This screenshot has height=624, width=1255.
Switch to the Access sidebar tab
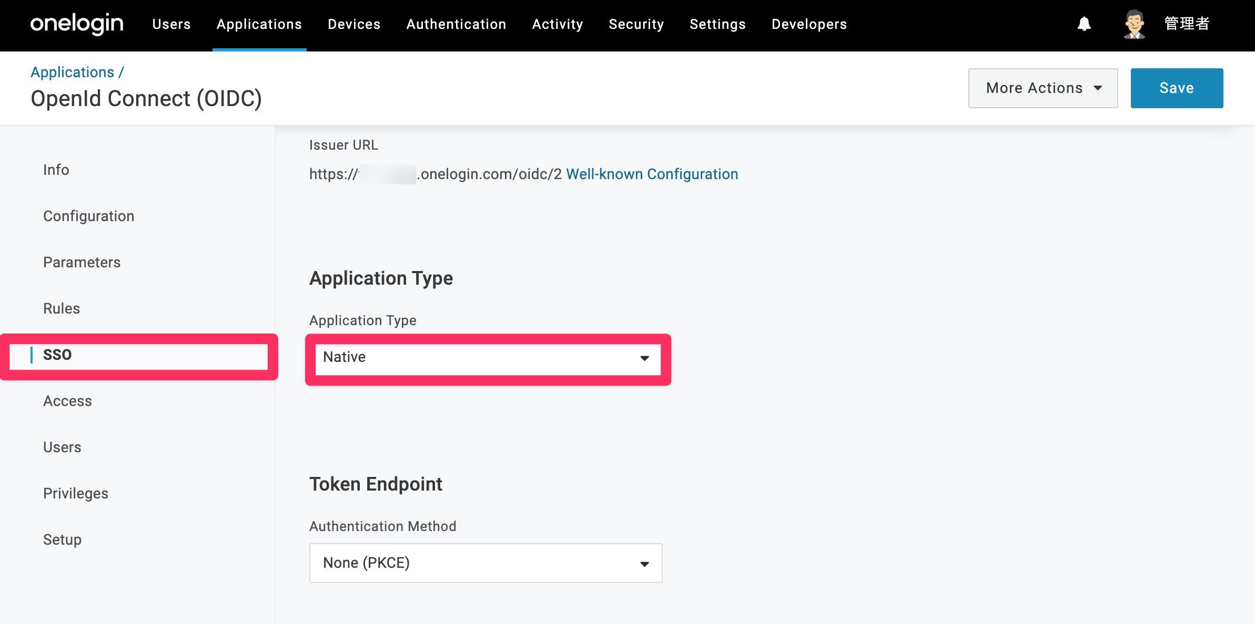(68, 401)
